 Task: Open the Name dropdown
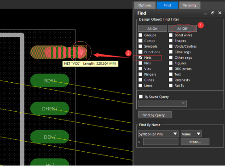[x=191, y=134]
